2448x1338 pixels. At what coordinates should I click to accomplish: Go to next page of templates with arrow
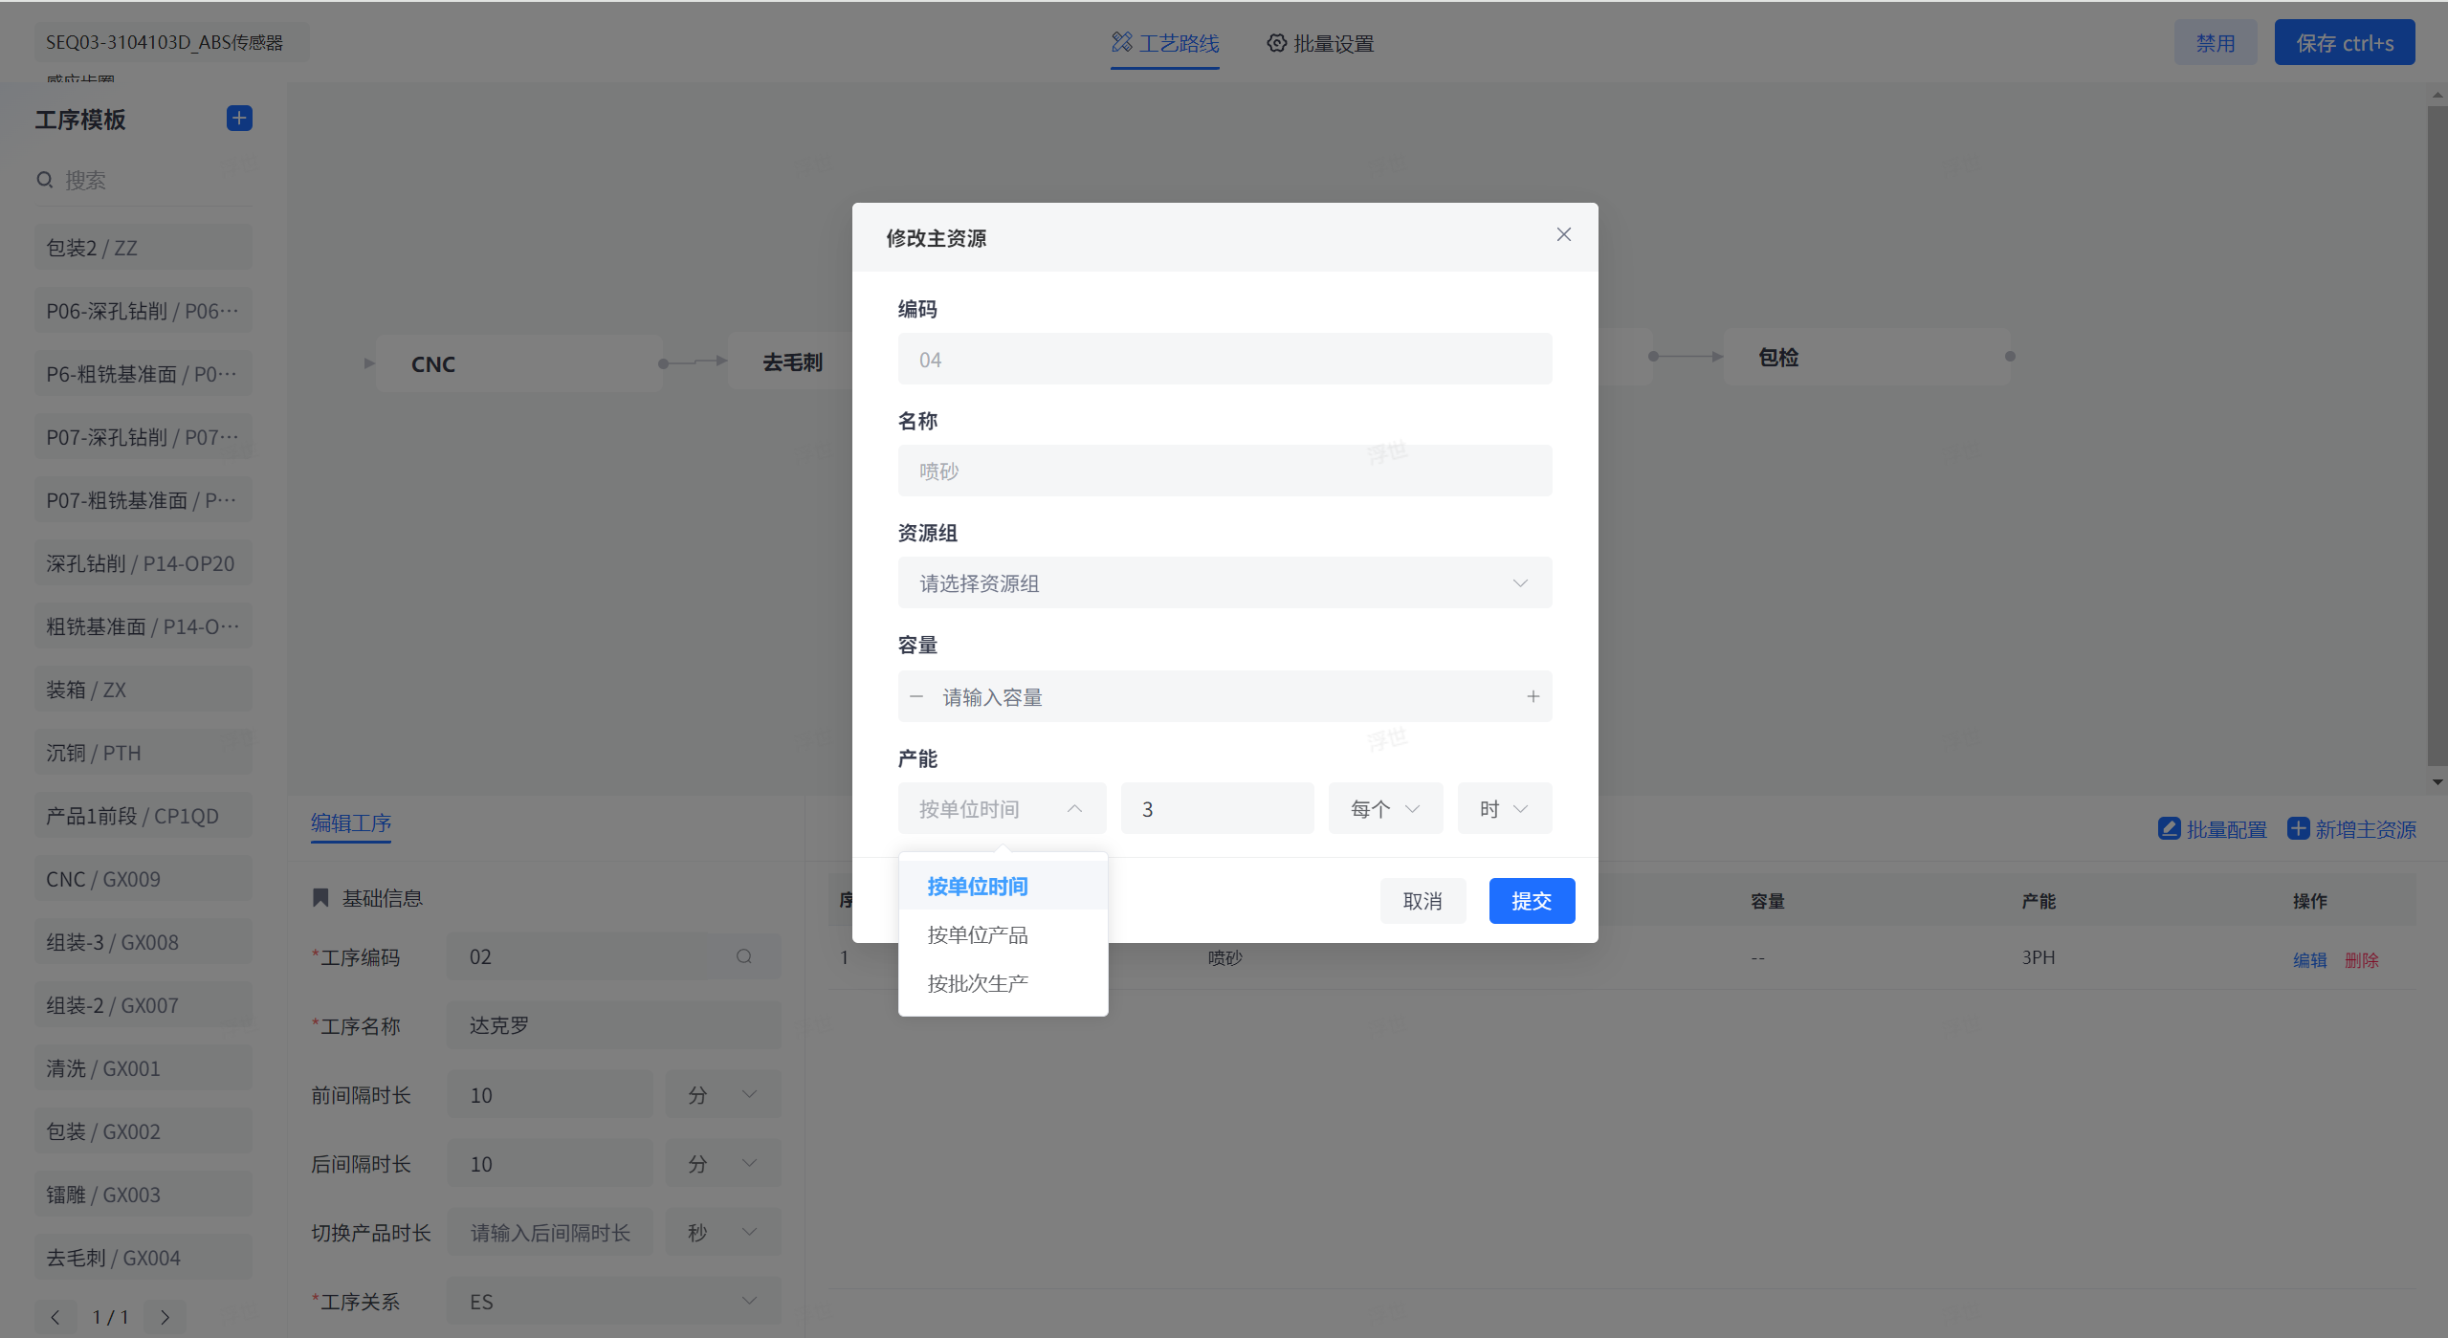(x=164, y=1317)
